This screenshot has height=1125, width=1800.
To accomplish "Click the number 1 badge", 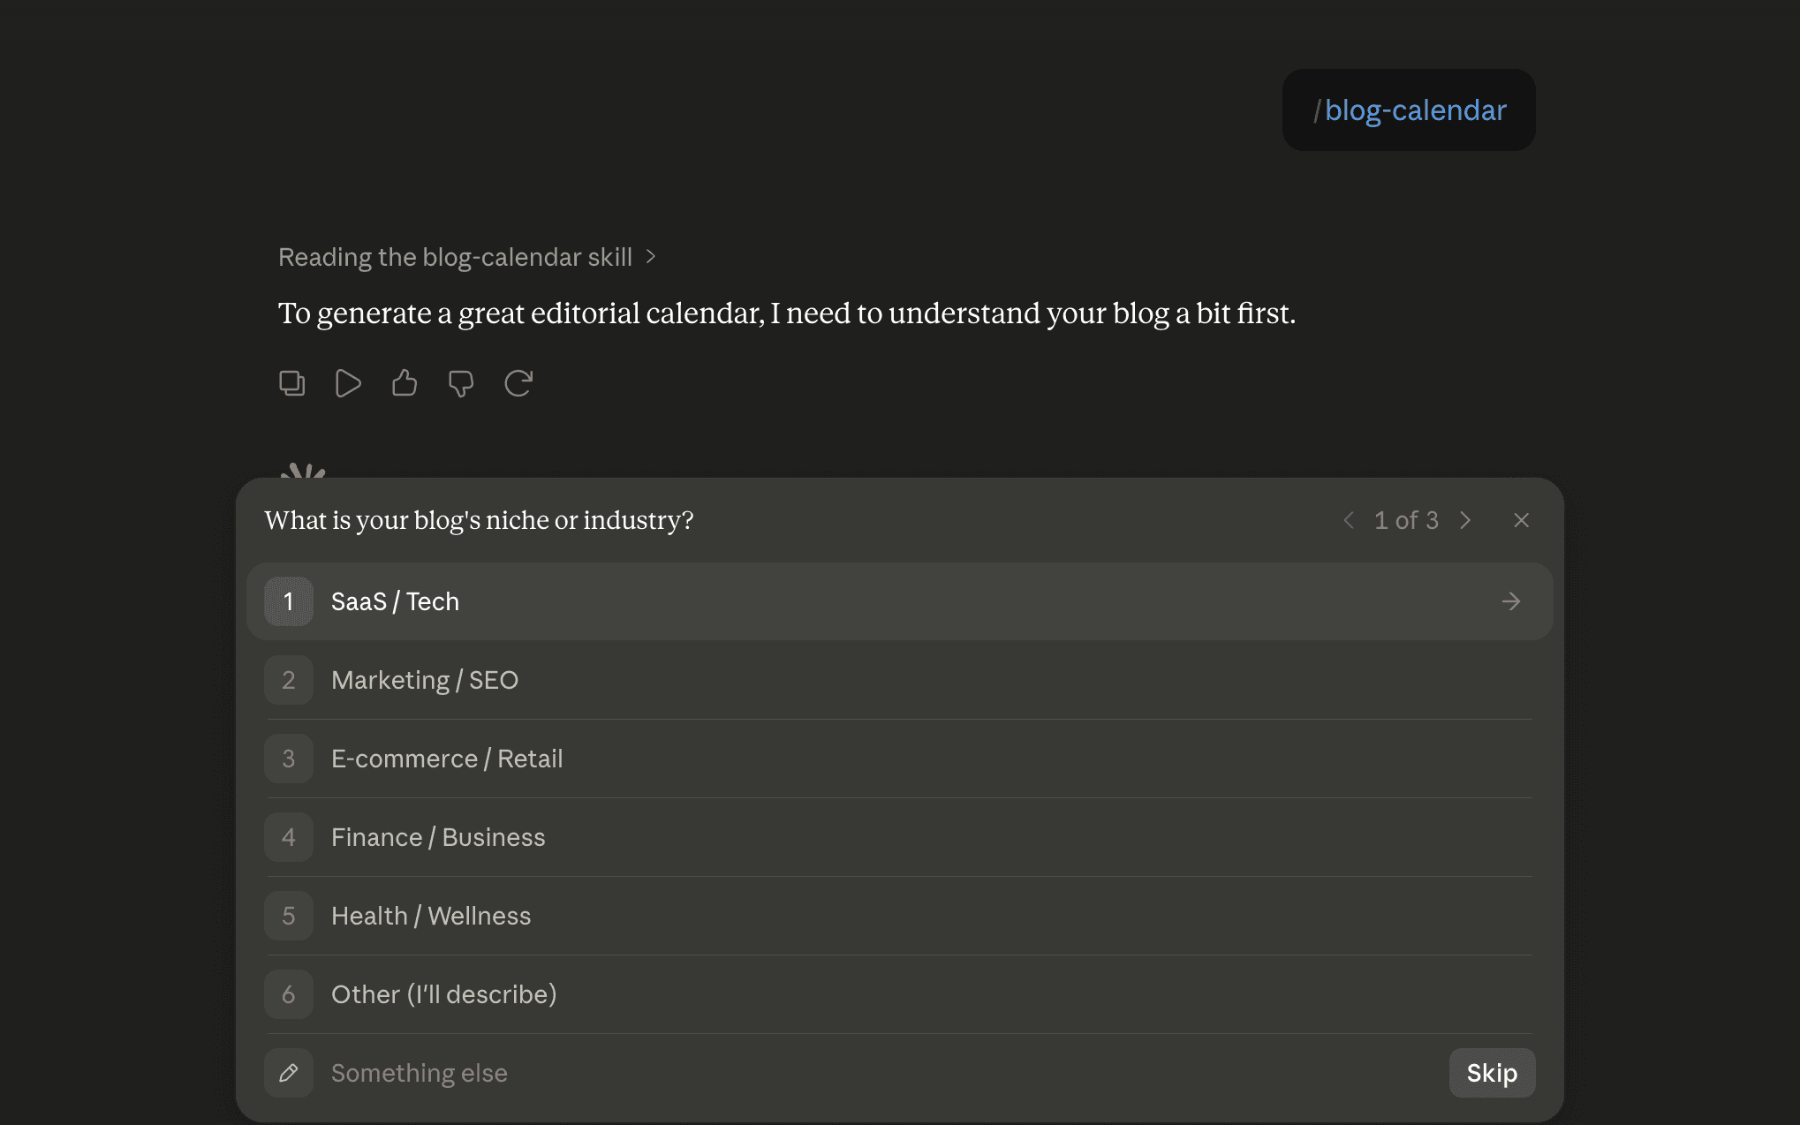I will pos(289,601).
